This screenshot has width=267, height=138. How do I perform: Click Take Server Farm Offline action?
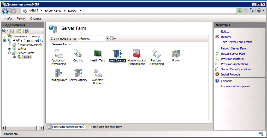(236, 42)
